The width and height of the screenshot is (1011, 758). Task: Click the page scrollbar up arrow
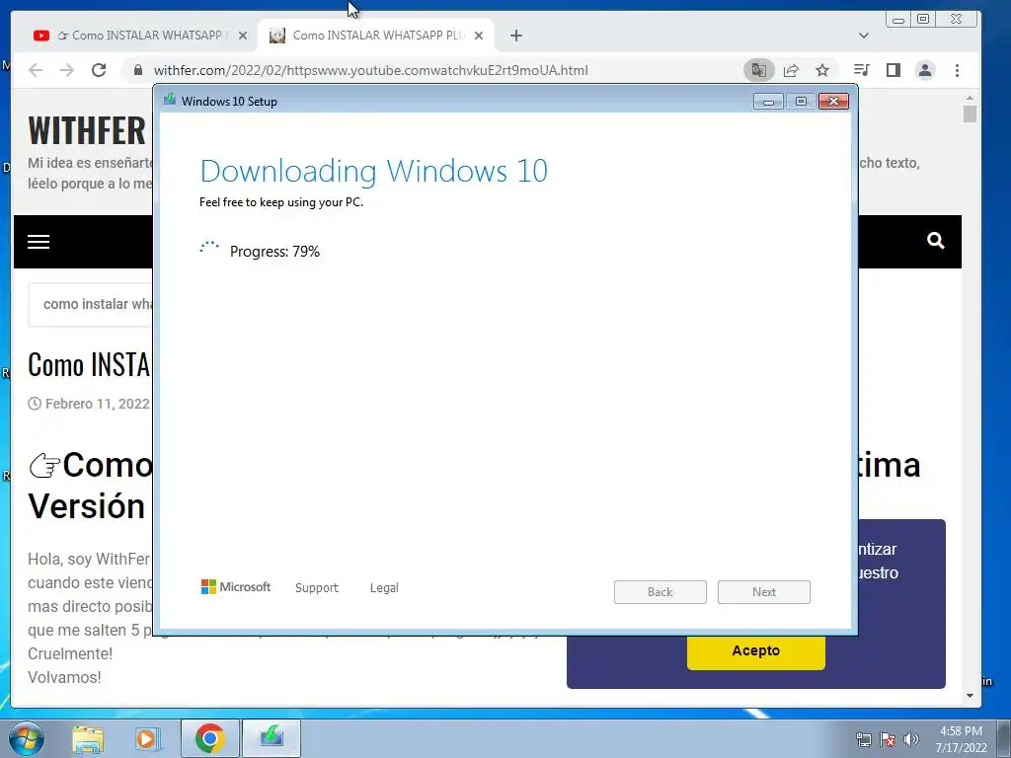970,98
